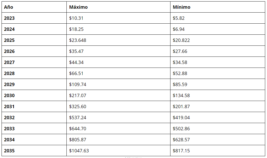Click the Mínimo column header

(218, 7)
